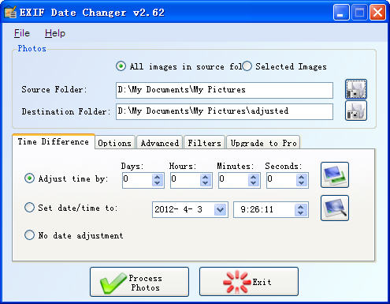Screen dimensions: 390x304
Task: Increase the Days spinner value
Action: pos(158,177)
